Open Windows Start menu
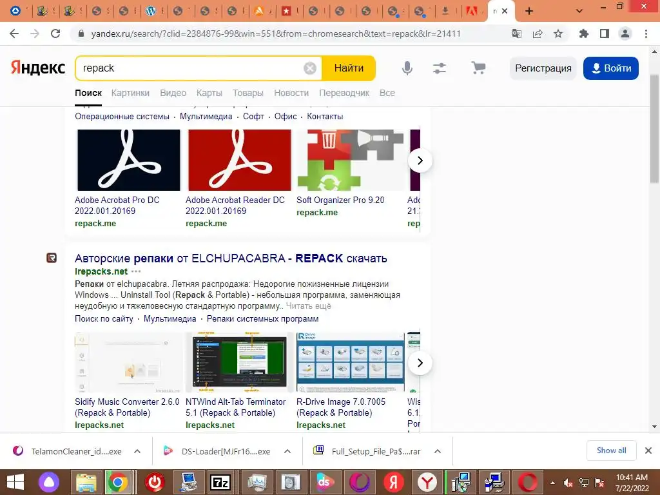Image resolution: width=660 pixels, height=495 pixels. (x=15, y=482)
